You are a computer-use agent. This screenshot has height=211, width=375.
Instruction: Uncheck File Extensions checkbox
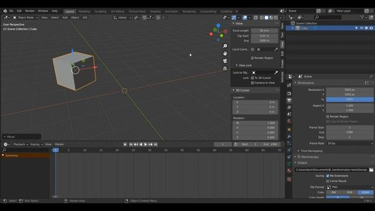coord(328,176)
